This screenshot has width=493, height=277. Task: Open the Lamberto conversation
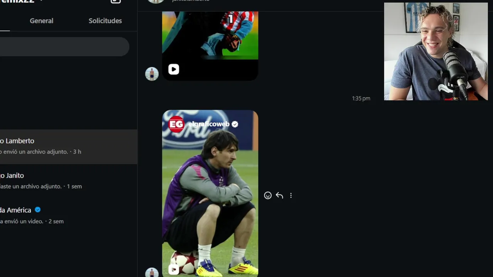pos(69,147)
